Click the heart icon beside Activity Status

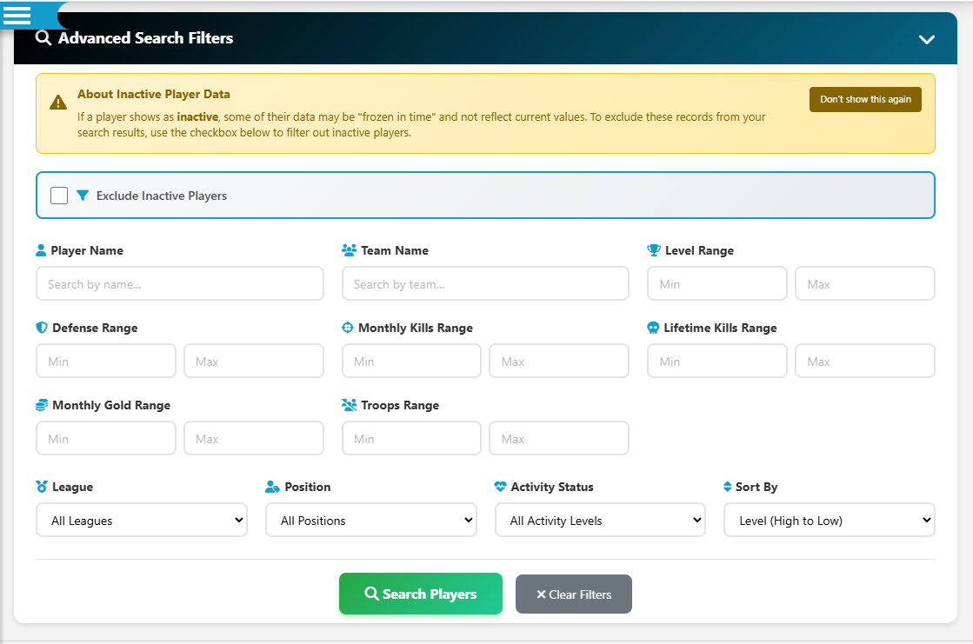click(500, 487)
